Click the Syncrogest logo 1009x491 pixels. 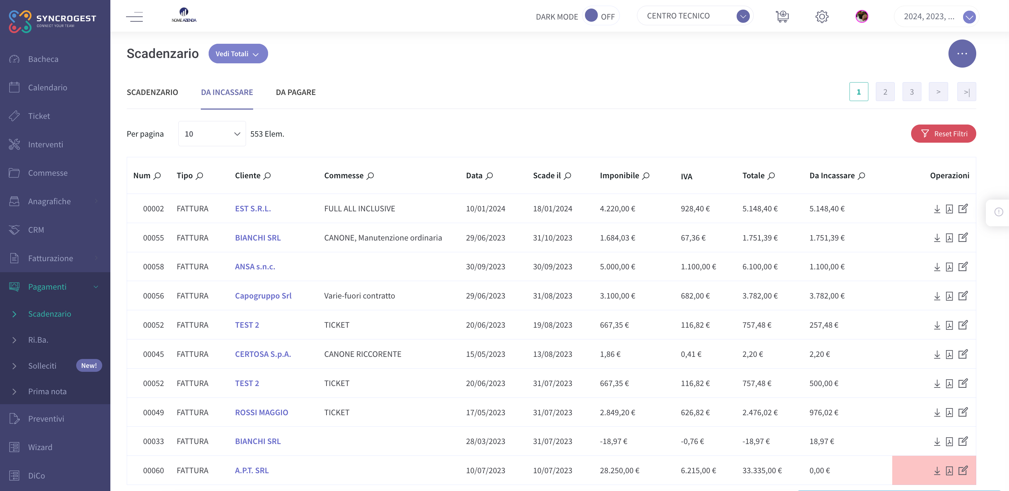(x=52, y=21)
